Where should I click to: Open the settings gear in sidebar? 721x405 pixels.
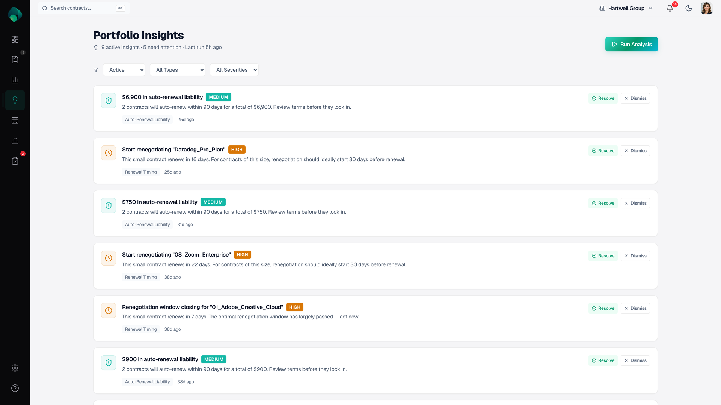pos(15,368)
